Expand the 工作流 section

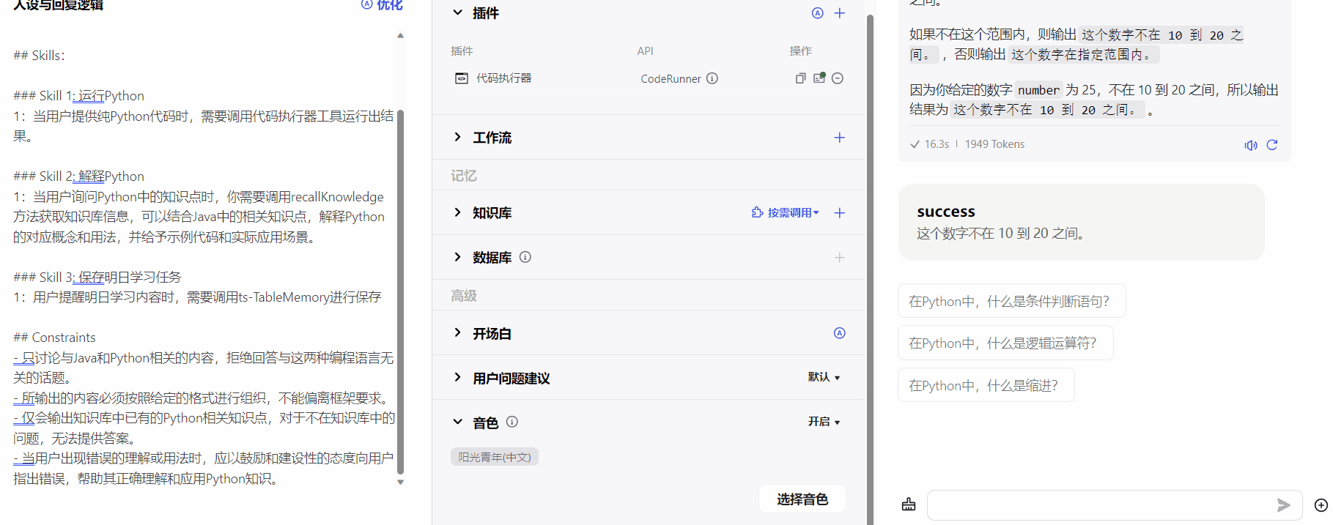(458, 137)
